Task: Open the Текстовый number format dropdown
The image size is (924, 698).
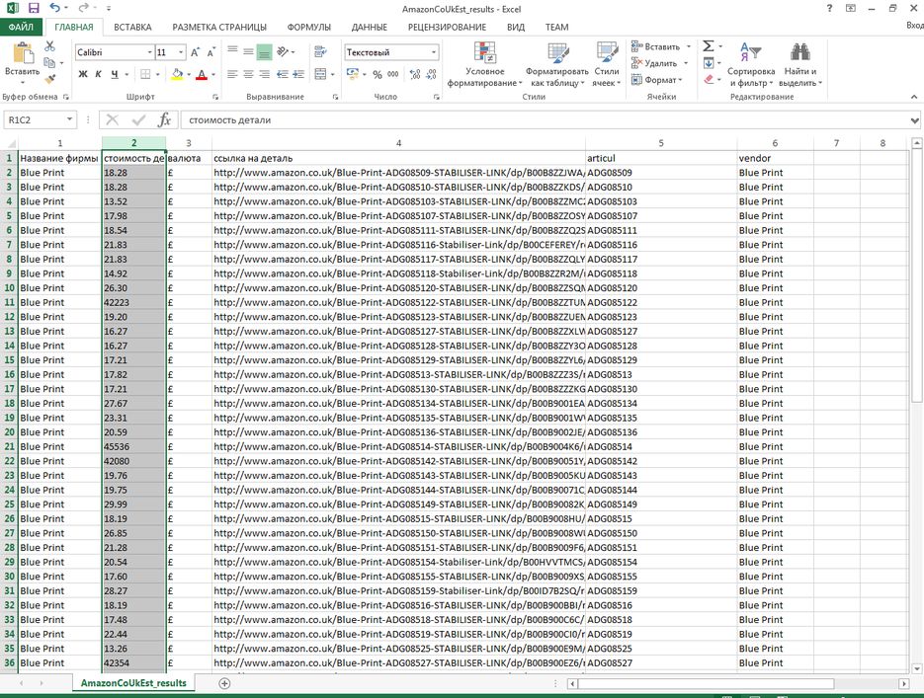Action: pos(434,52)
